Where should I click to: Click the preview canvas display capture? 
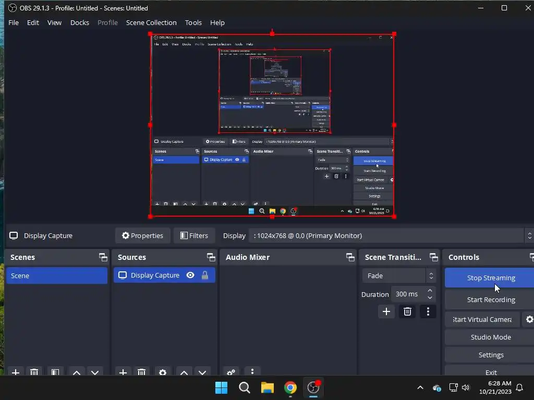(272, 125)
